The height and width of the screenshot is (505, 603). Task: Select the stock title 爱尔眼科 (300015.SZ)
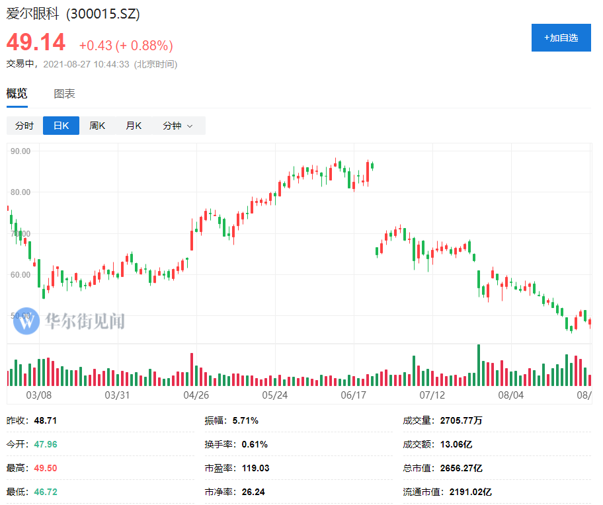coord(73,14)
